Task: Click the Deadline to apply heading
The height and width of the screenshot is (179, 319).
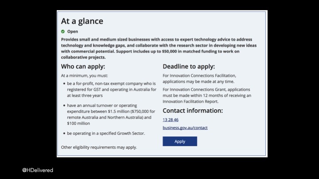Action: point(189,66)
